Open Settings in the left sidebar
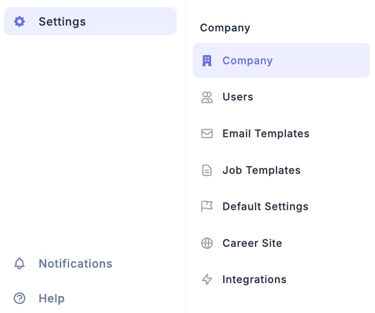 [62, 22]
